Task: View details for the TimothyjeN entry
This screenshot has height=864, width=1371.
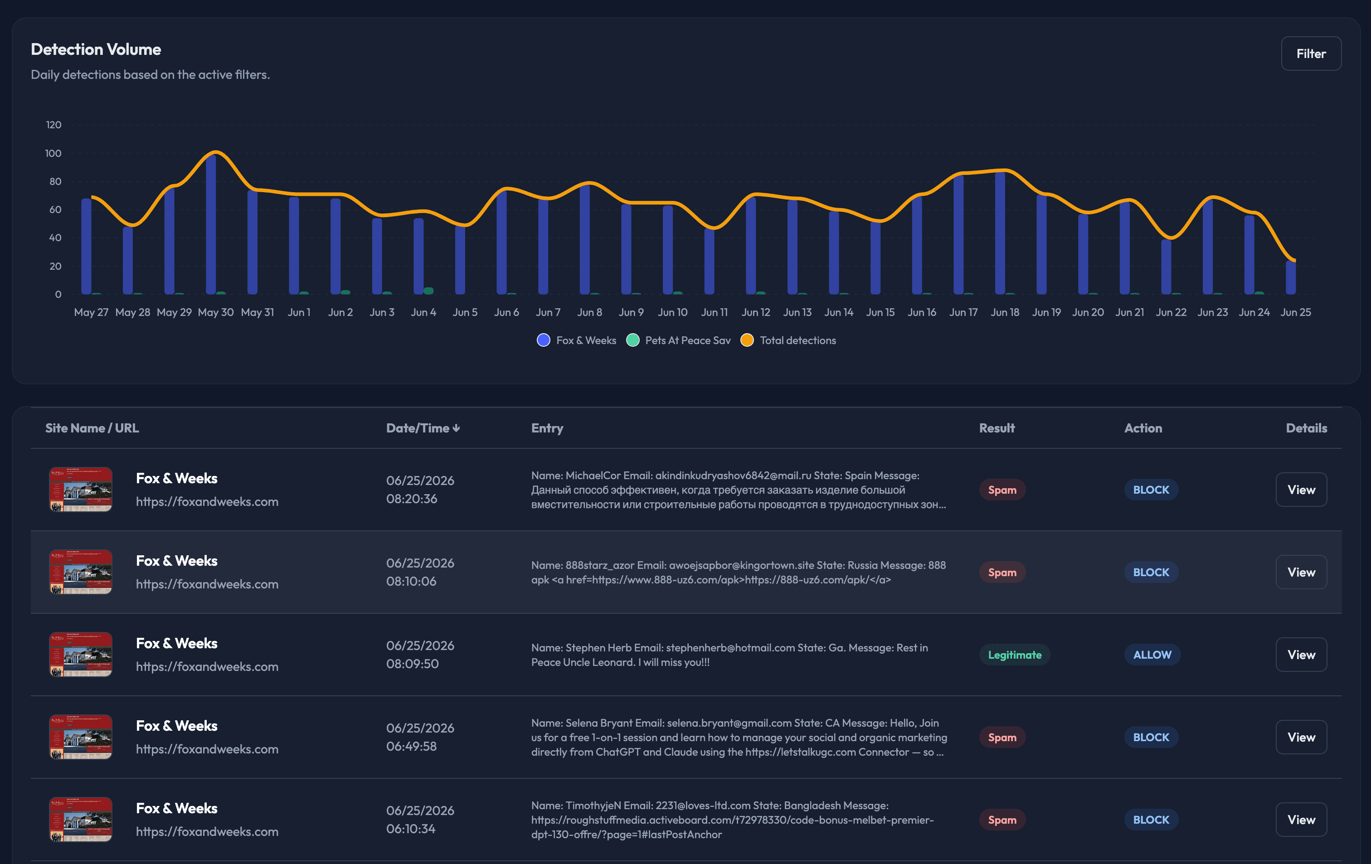Action: coord(1301,820)
